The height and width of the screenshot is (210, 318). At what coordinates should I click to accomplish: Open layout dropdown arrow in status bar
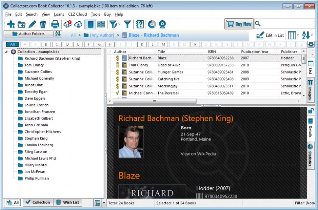pyautogui.click(x=104, y=203)
